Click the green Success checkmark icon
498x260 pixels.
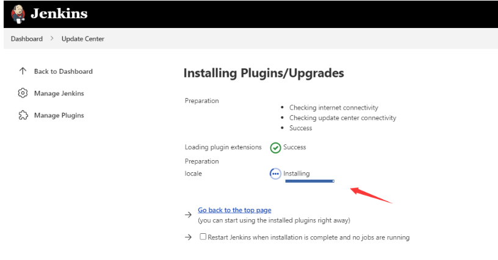(275, 147)
